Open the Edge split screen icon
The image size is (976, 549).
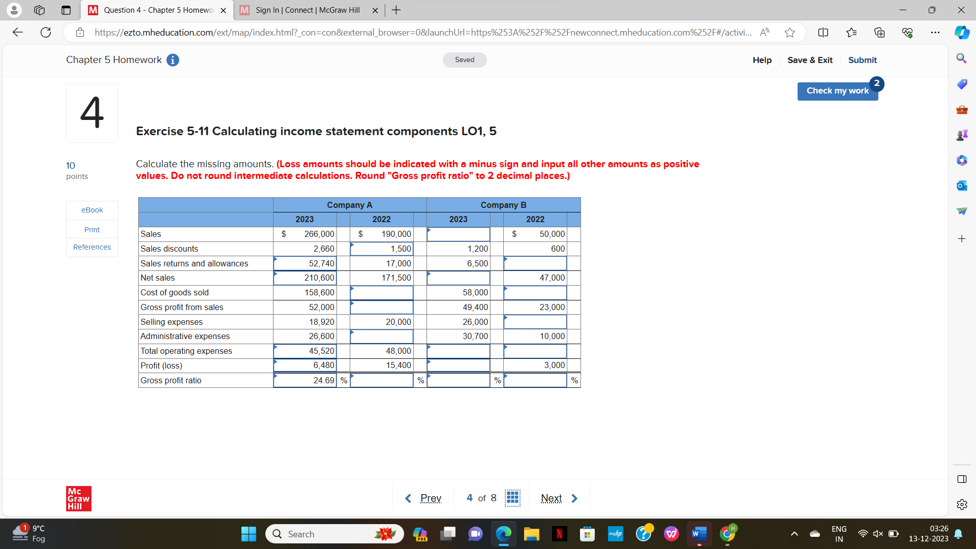point(823,33)
